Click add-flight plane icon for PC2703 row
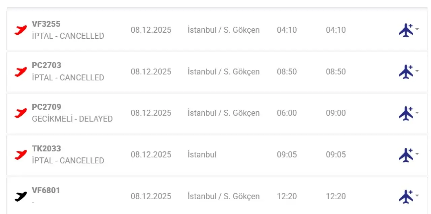Screen dimensions: 431x214 (406, 72)
